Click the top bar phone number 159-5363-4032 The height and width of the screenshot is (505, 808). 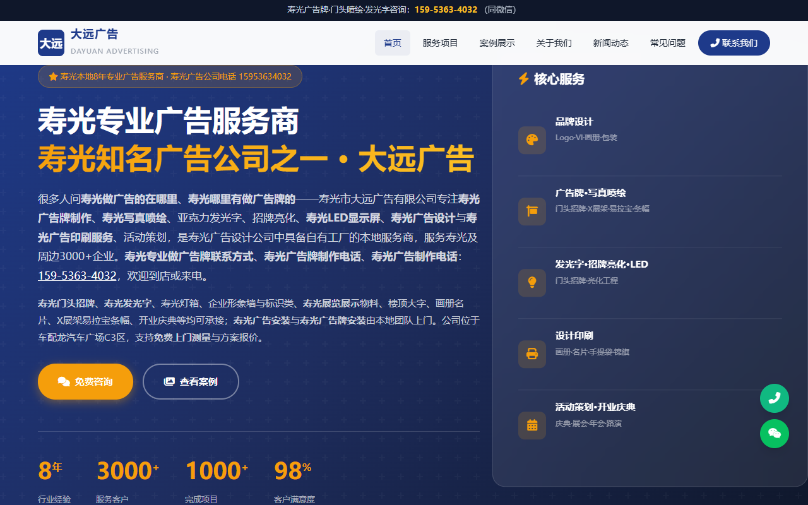(446, 9)
